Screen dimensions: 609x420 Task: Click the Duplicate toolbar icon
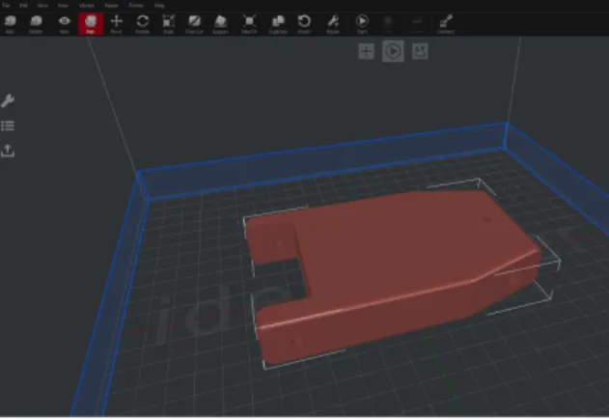[278, 24]
